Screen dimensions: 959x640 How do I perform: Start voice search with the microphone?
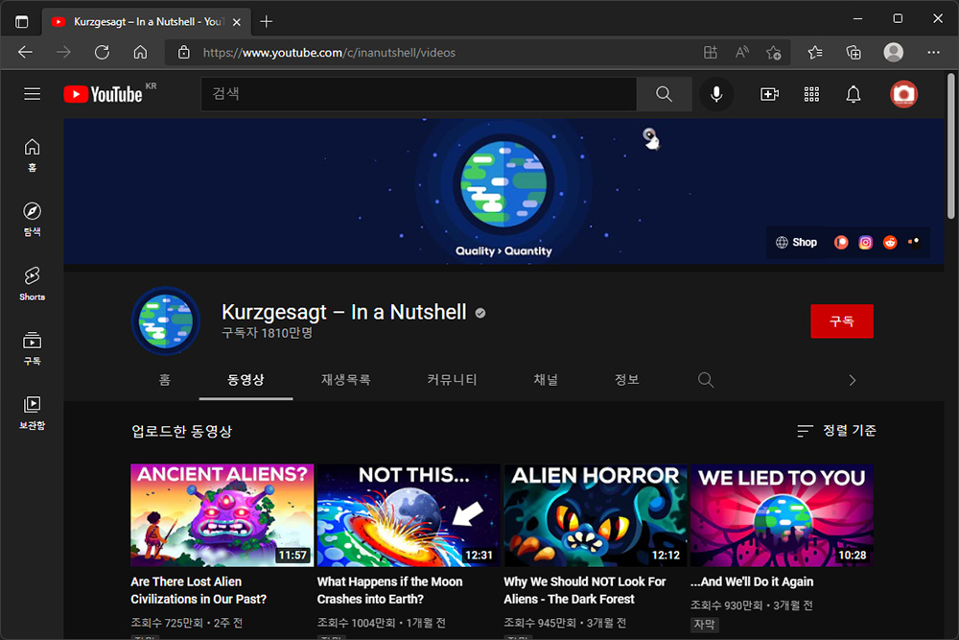pyautogui.click(x=716, y=94)
